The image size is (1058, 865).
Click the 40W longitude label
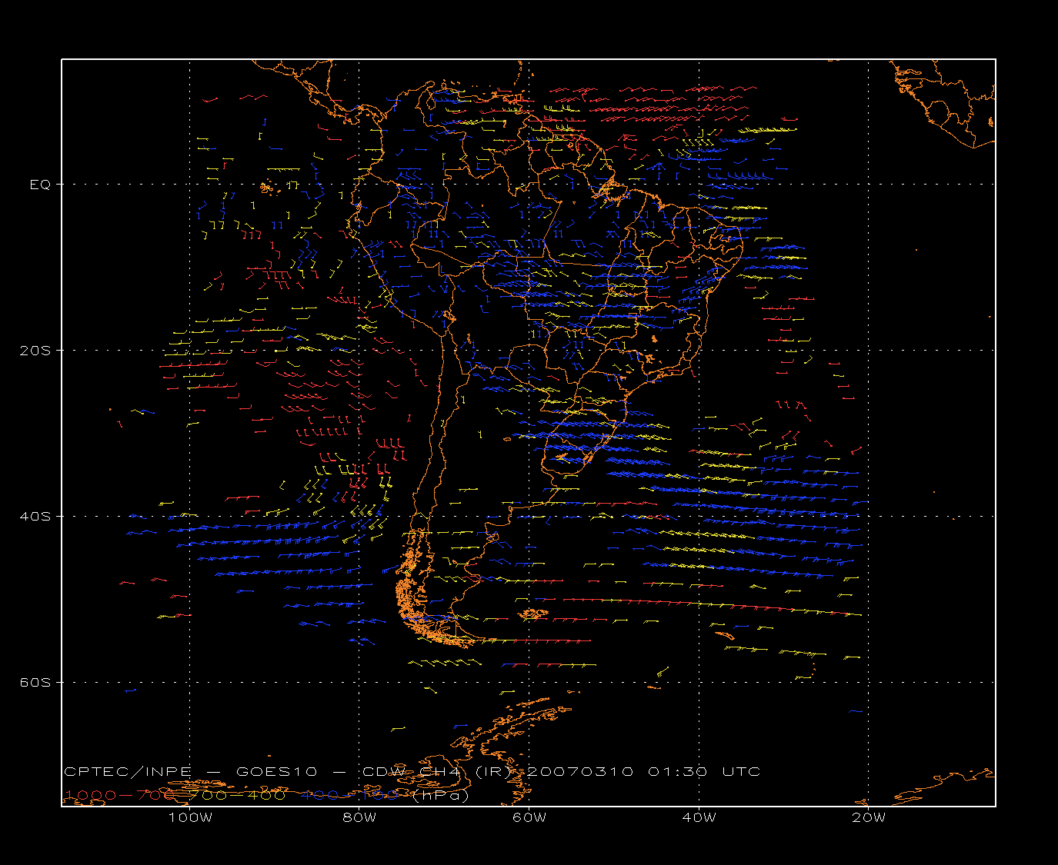pyautogui.click(x=699, y=818)
